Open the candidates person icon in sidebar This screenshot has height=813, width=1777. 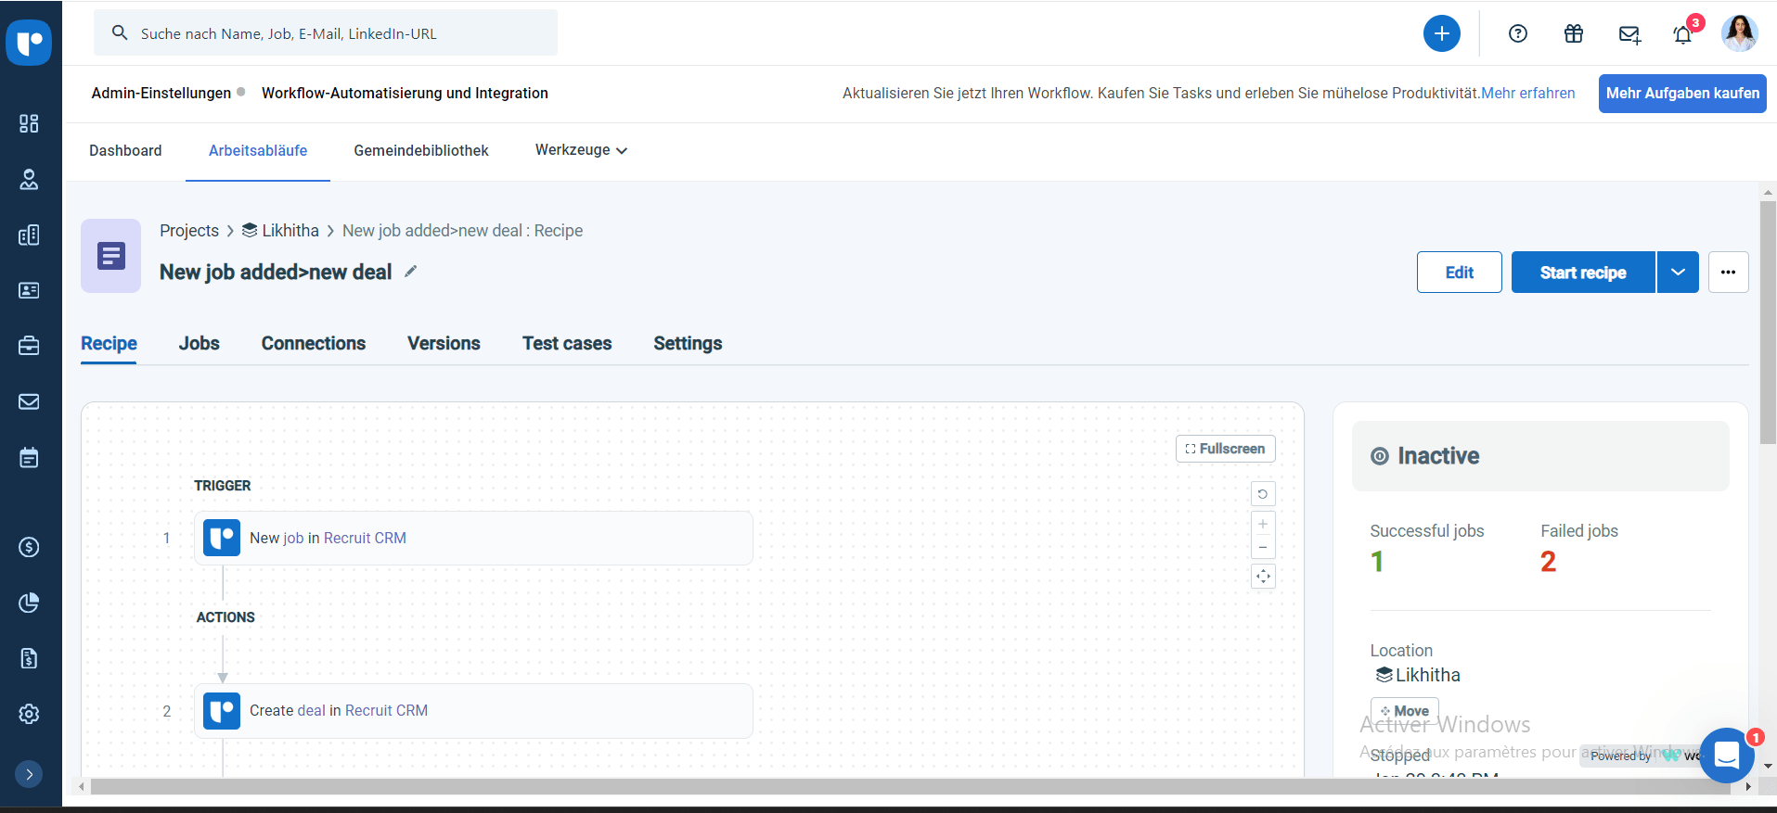click(29, 179)
